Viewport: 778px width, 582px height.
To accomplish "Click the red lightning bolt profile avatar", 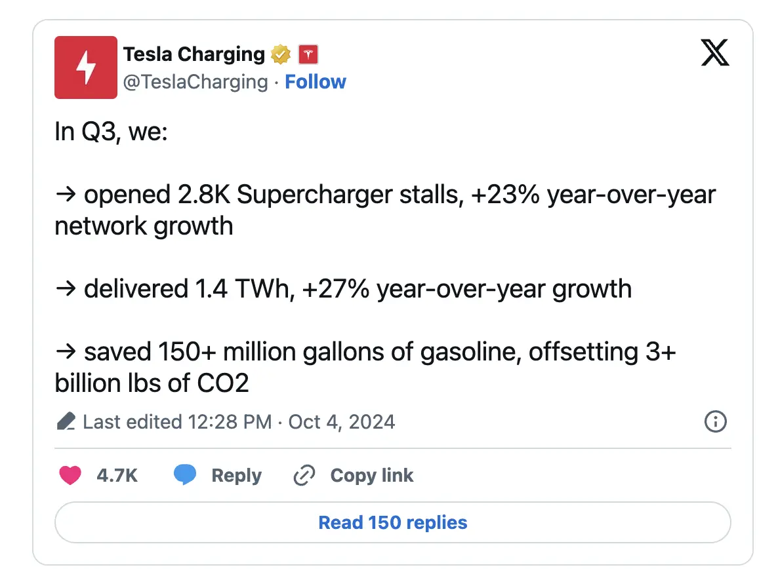I will 86,68.
